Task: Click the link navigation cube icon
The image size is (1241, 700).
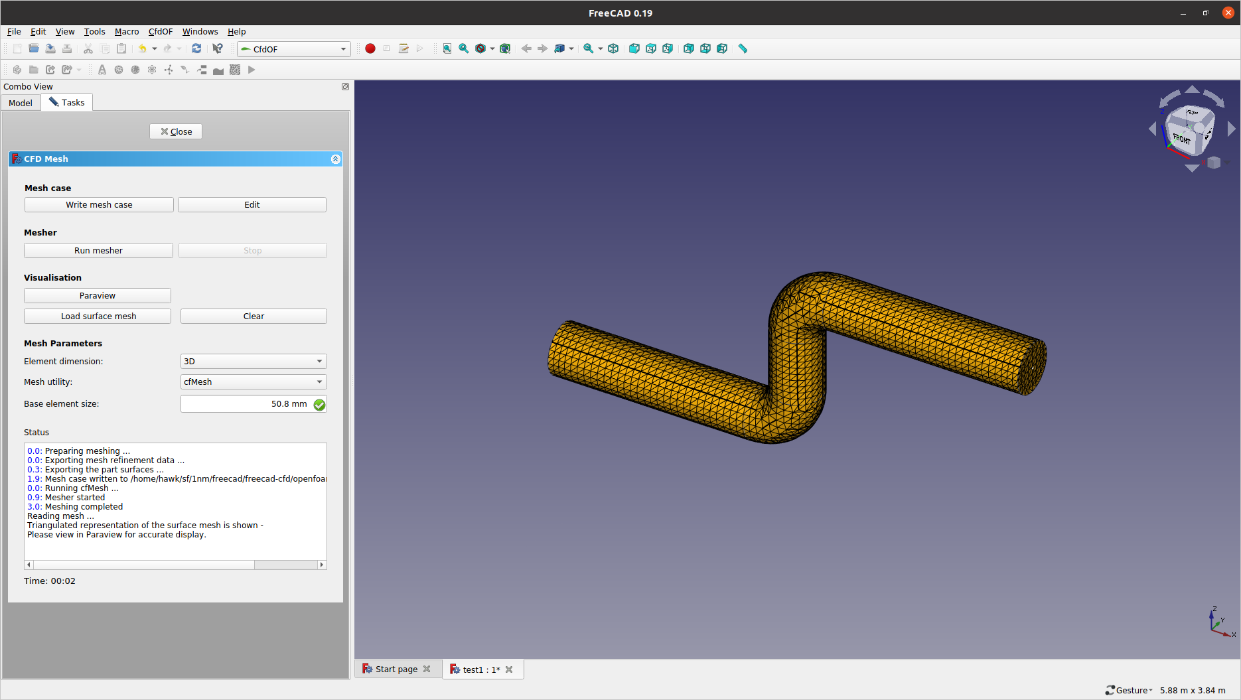Action: 559,48
